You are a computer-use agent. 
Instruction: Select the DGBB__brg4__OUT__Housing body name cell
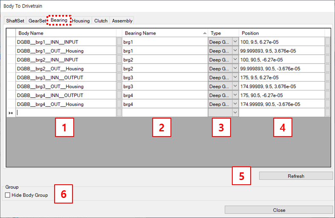(66, 104)
